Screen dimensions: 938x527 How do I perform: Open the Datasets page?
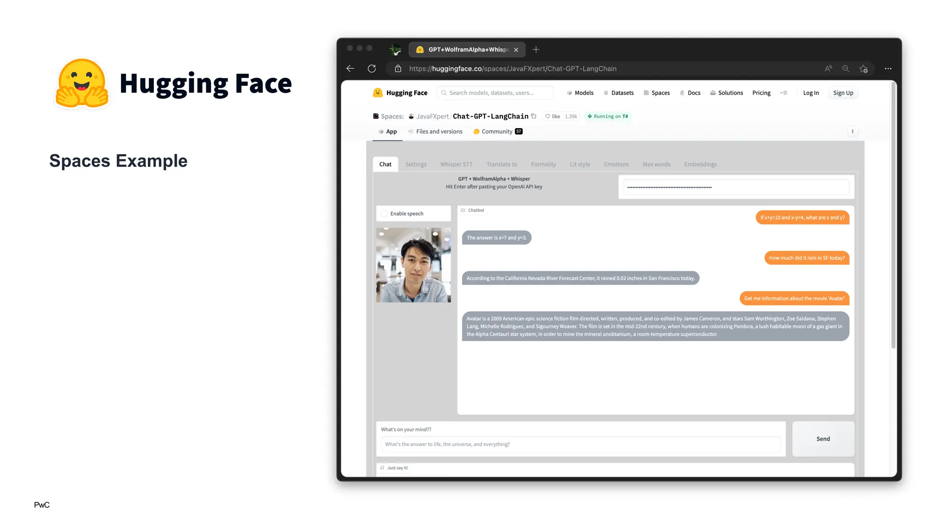[618, 93]
